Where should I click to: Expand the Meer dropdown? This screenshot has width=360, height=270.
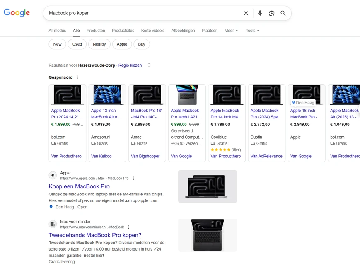pyautogui.click(x=231, y=31)
